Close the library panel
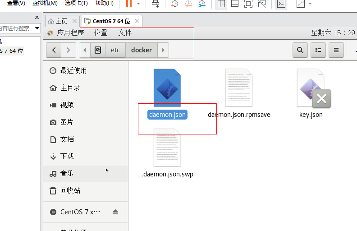 click(37, 18)
